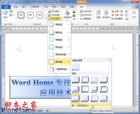Open the 形状填充 dropdown arrow
The image size is (140, 114).
click(x=61, y=11)
